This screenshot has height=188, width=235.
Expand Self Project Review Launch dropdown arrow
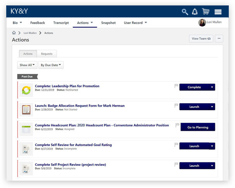point(212,166)
